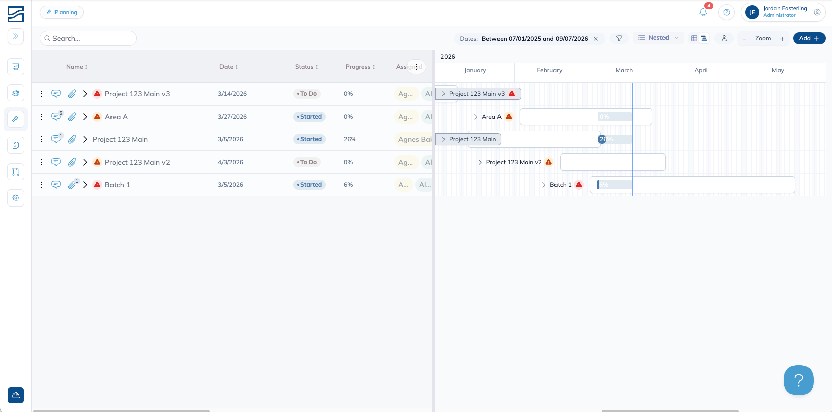Screen dimensions: 832x412
Task: Sort by the Status column header
Action: tap(307, 67)
